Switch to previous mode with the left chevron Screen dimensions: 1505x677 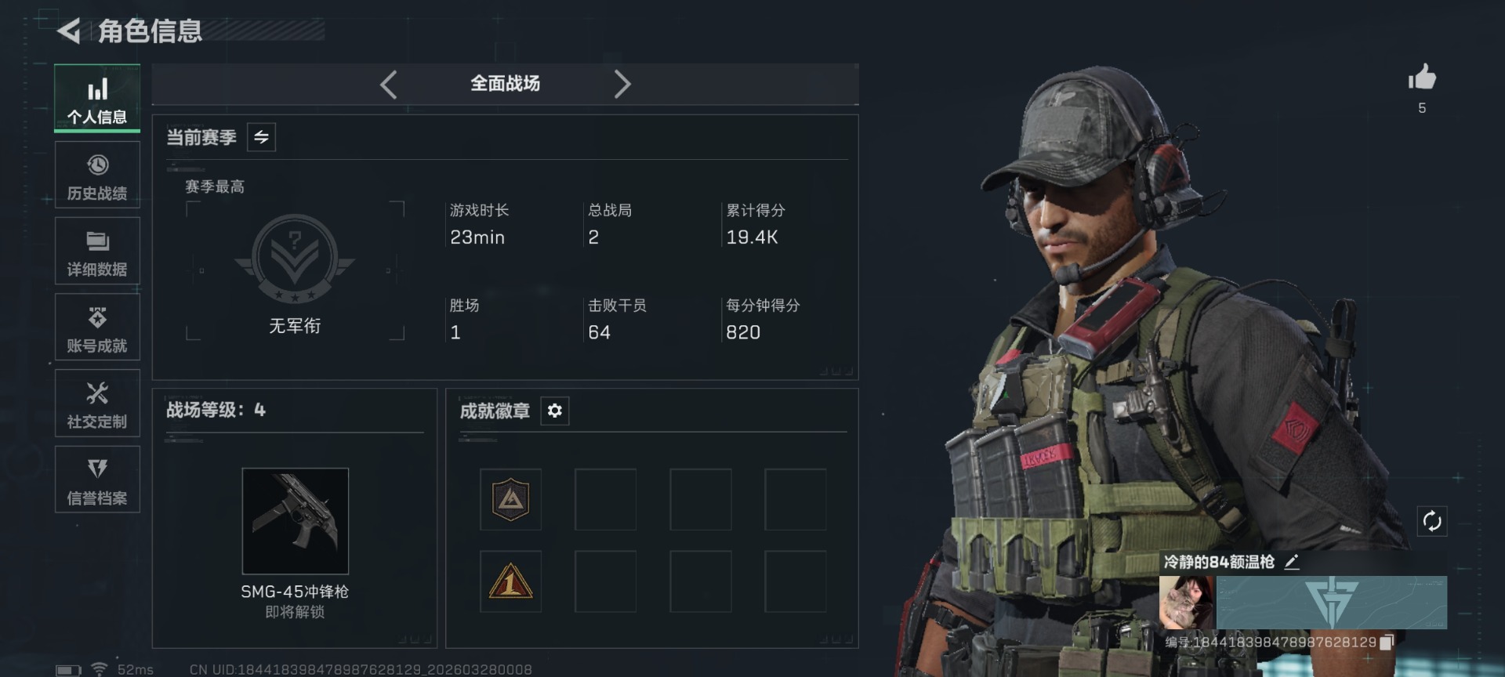(x=388, y=84)
